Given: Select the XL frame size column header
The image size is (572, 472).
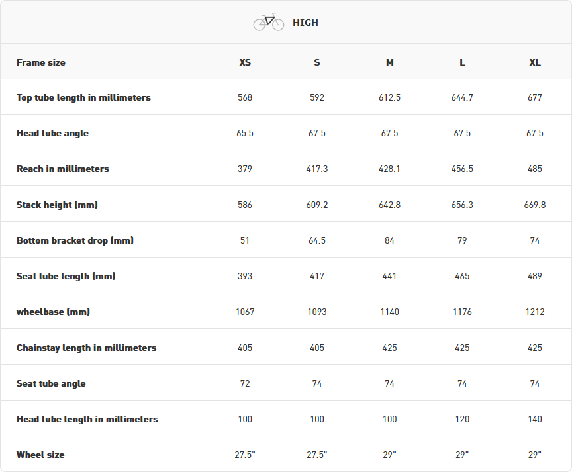Looking at the screenshot, I should (535, 62).
